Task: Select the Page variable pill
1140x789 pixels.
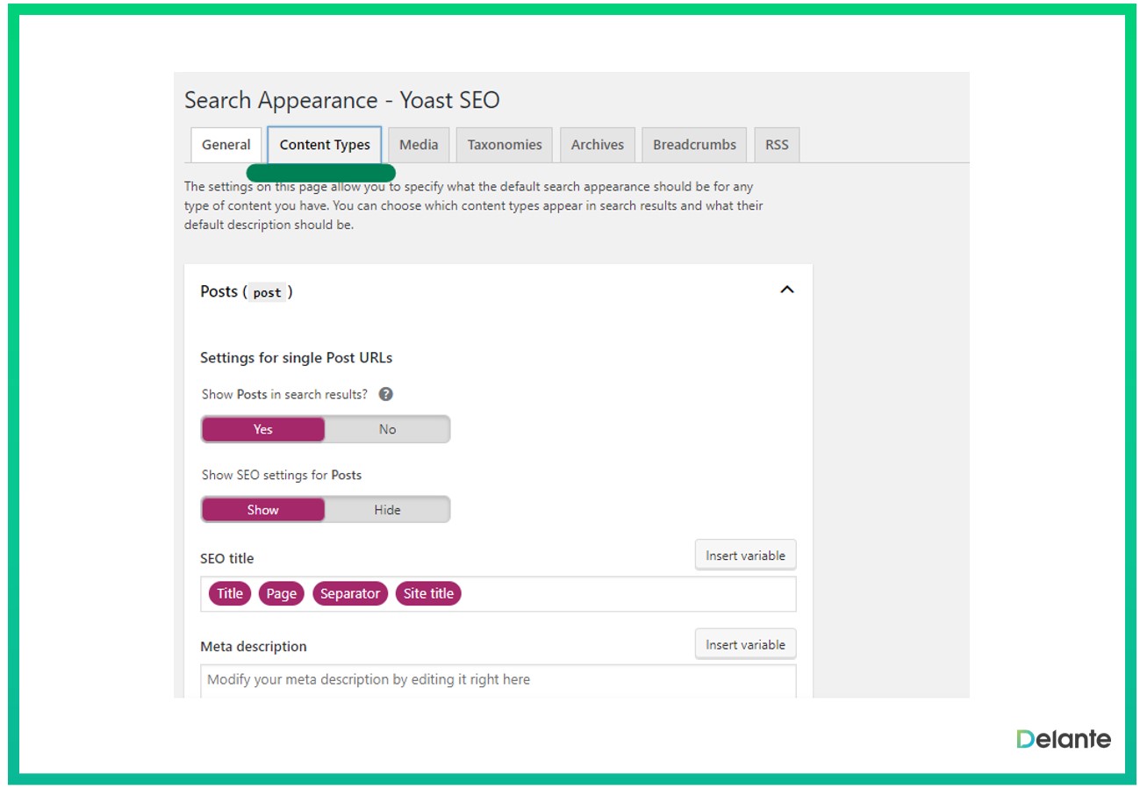Action: click(x=281, y=593)
